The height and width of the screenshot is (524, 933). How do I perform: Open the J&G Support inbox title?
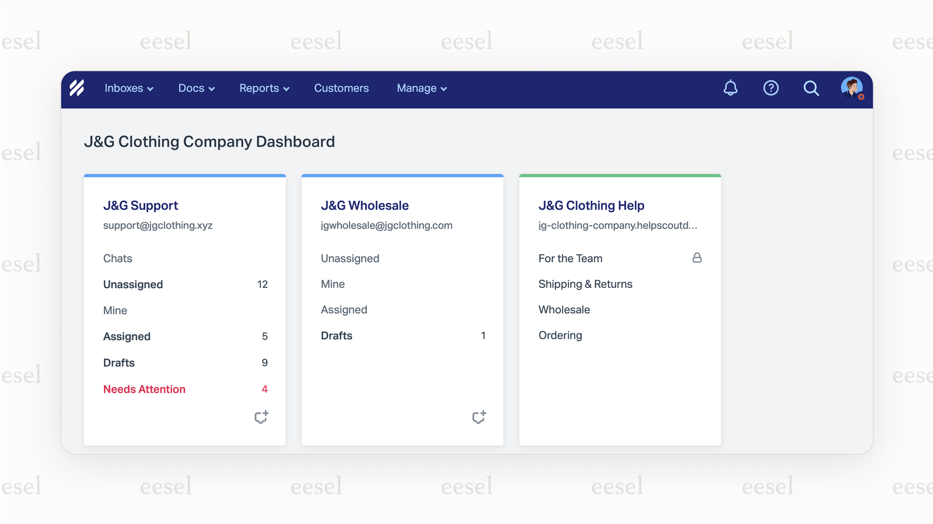[141, 205]
